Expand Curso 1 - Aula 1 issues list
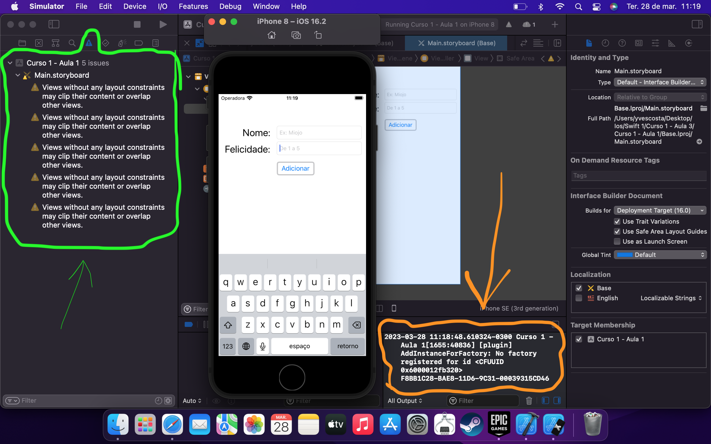Image resolution: width=711 pixels, height=444 pixels. coord(9,62)
